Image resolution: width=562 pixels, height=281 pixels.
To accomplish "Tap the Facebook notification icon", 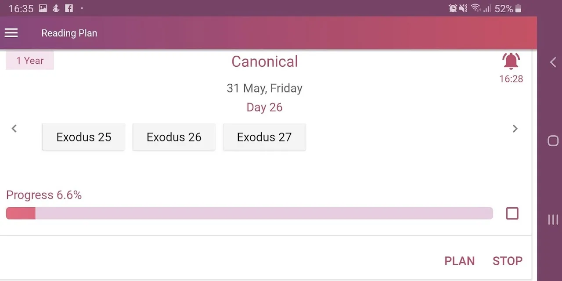I will pos(69,8).
